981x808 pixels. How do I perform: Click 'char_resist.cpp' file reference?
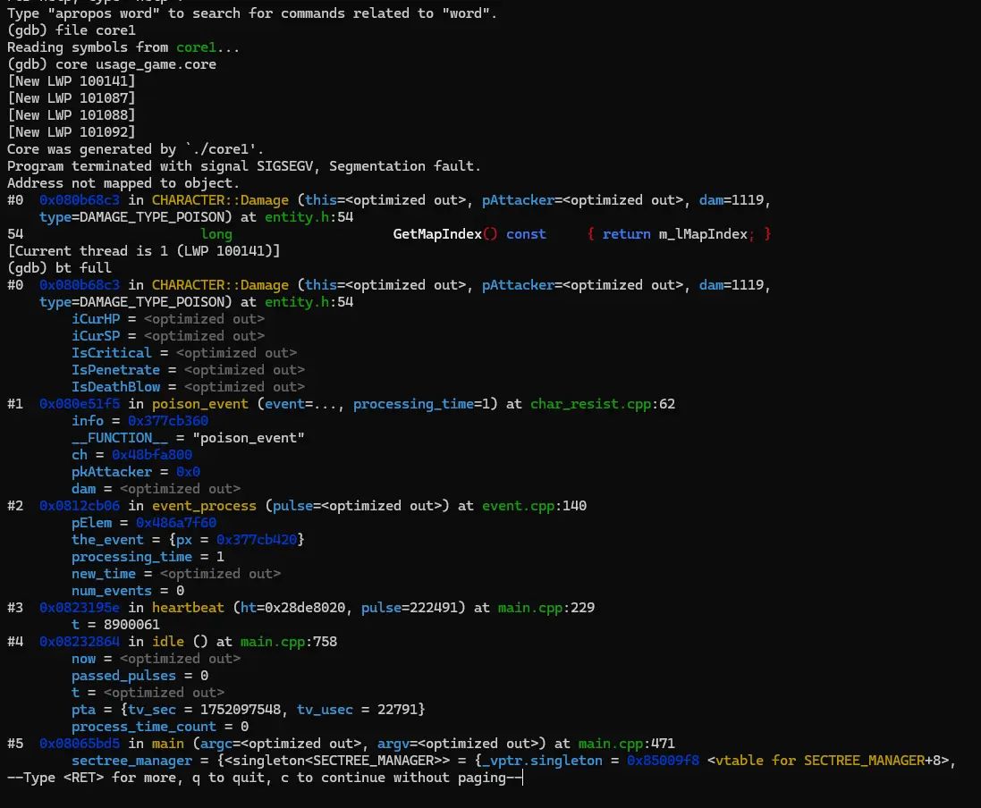(590, 404)
